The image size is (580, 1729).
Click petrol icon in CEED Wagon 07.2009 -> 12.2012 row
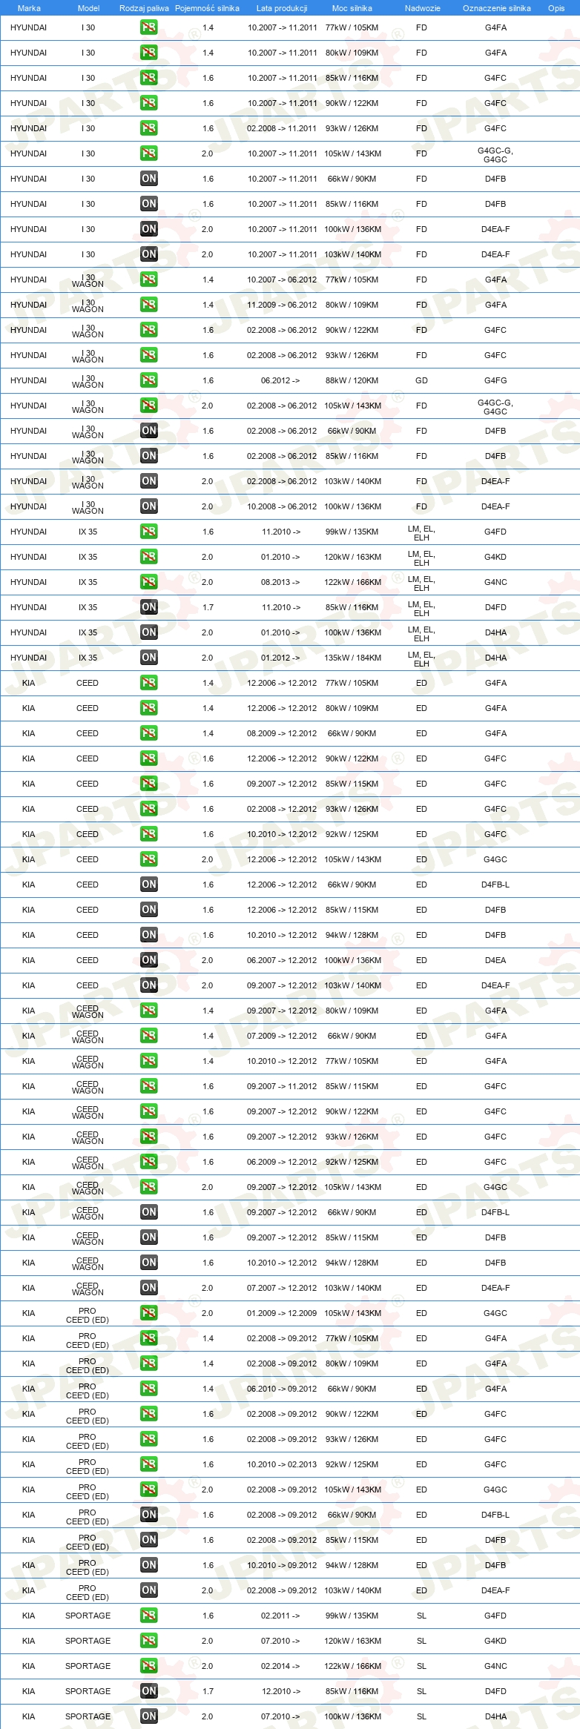[148, 1036]
